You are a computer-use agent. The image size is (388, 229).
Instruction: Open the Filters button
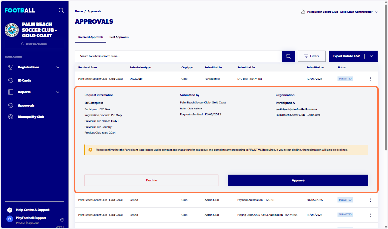click(x=312, y=56)
